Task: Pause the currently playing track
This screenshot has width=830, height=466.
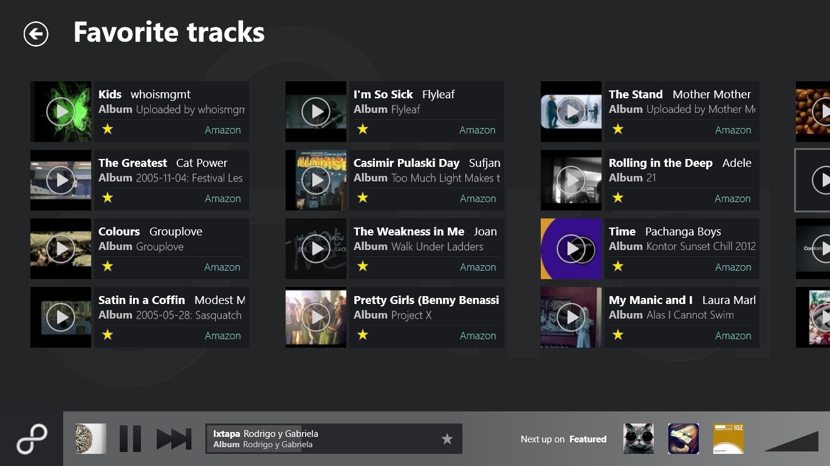Action: pyautogui.click(x=130, y=439)
